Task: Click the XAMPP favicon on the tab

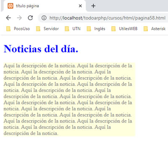Action: [10, 6]
